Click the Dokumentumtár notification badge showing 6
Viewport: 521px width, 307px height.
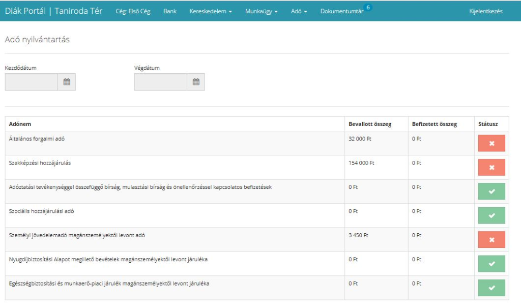point(368,7)
